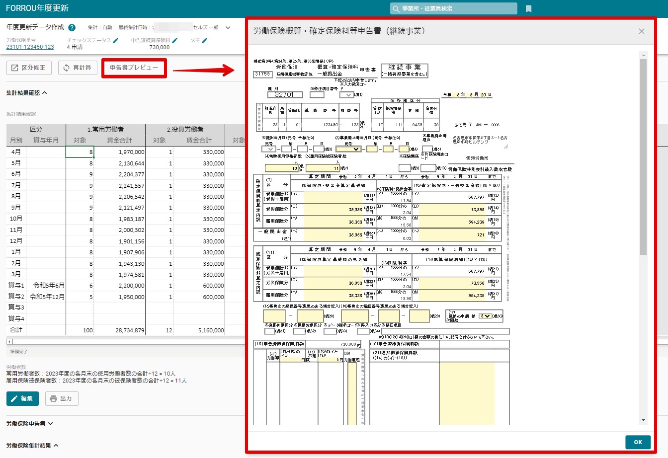Open the 延納の申請 dropdown showing 3

coord(485,316)
